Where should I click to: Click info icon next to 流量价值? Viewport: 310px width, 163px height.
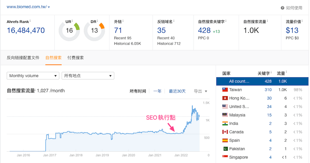click(302, 21)
